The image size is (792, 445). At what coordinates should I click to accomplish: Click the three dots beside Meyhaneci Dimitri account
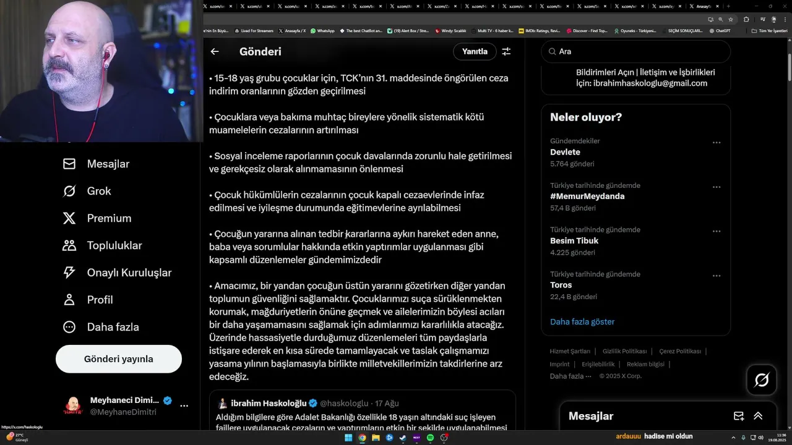click(184, 406)
